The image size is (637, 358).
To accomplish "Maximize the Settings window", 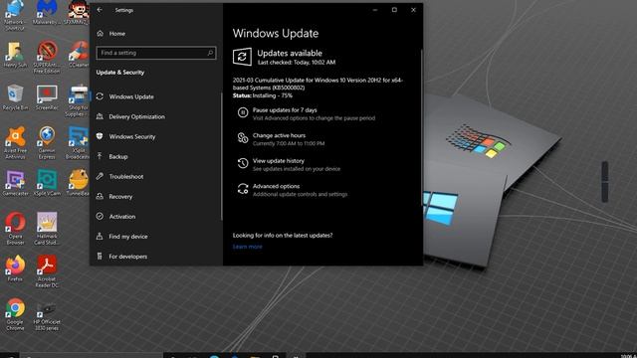I will 394,10.
